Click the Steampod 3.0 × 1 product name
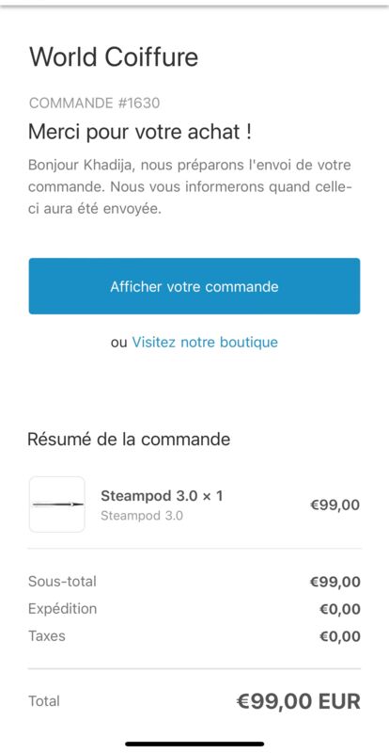The height and width of the screenshot is (753, 389). click(x=162, y=496)
